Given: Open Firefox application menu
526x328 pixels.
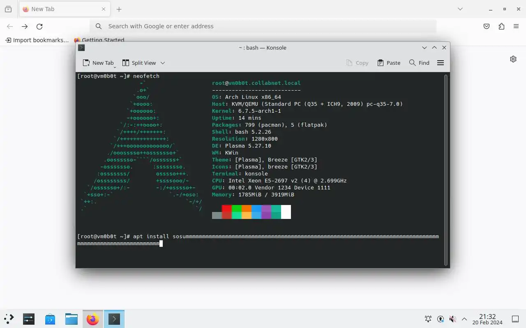Looking at the screenshot, I should 516,26.
